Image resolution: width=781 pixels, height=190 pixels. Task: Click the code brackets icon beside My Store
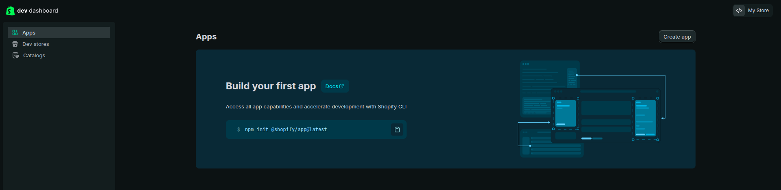coord(739,11)
